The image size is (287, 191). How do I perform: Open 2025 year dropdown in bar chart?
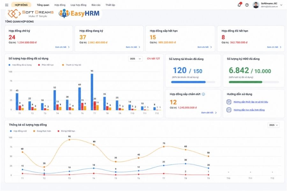135,59
